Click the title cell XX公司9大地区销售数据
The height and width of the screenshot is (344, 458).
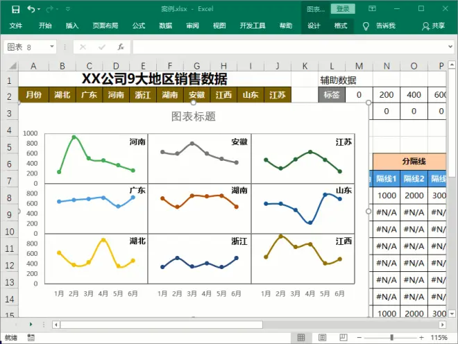pos(155,79)
